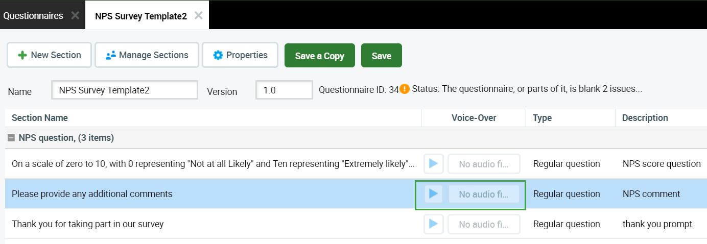Click the orange status warning icon
The image size is (707, 244).
[x=405, y=89]
